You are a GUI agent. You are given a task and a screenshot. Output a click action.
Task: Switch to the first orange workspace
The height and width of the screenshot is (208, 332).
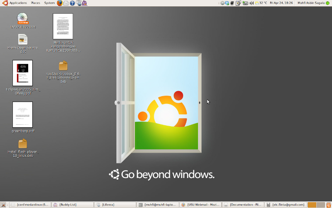tap(312, 205)
